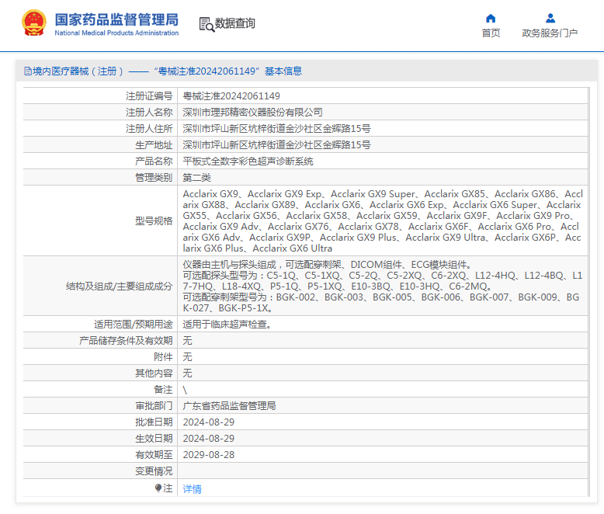This screenshot has height=514, width=604.
Task: Click the 国家药品监督管理局 title text
Action: (x=116, y=19)
